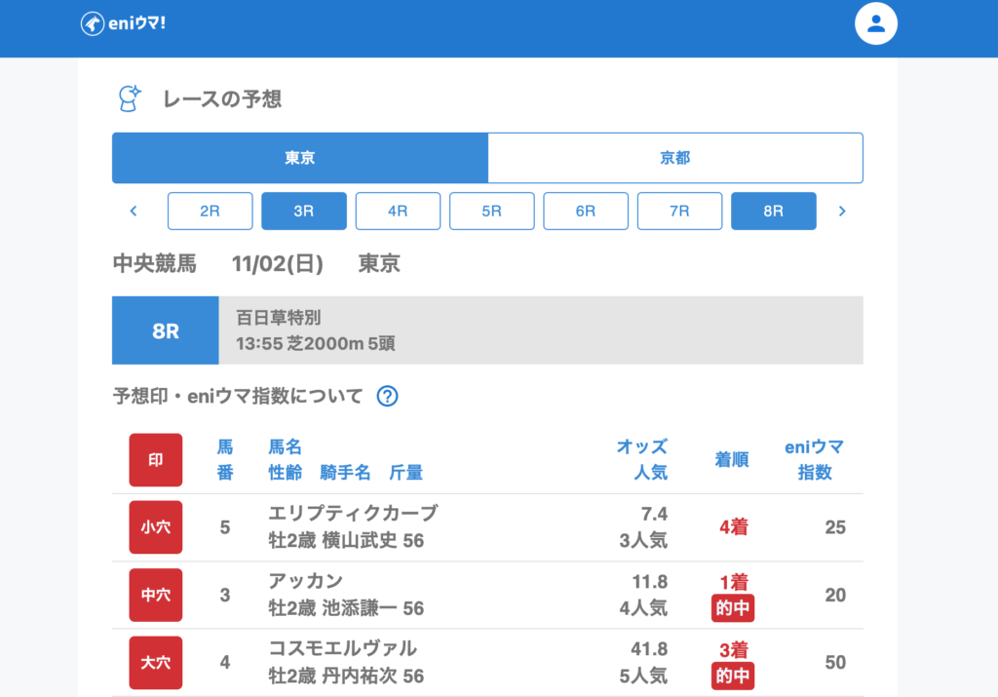Click the race prediction header icon
The image size is (998, 697).
coord(129,98)
